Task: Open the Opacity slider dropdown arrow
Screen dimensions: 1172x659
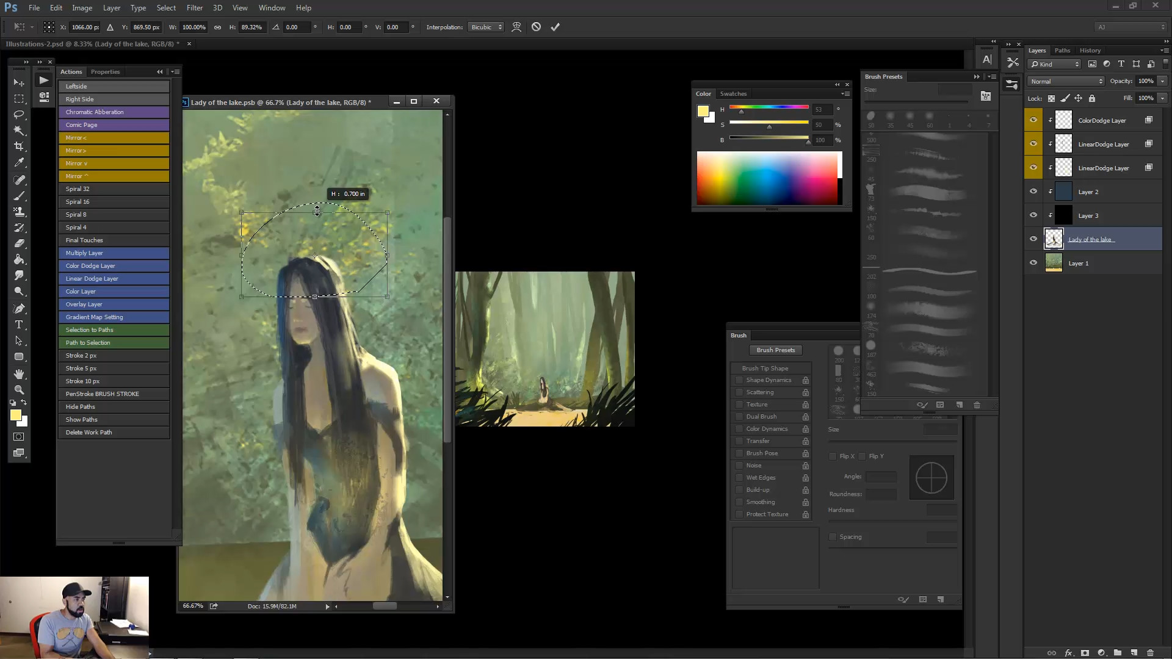Action: pos(1162,81)
